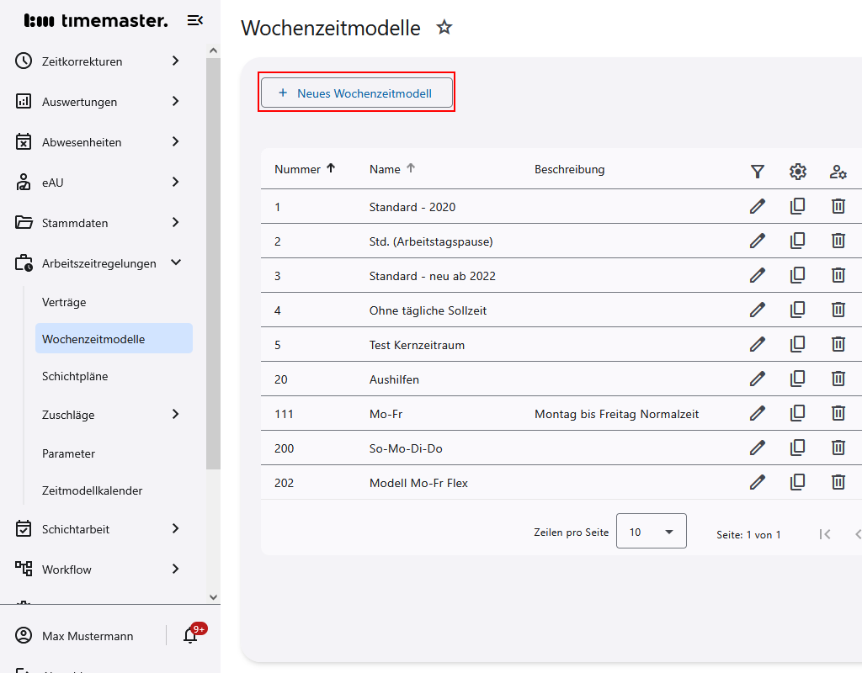Open the filter icon above the table
This screenshot has width=862, height=673.
click(x=758, y=171)
